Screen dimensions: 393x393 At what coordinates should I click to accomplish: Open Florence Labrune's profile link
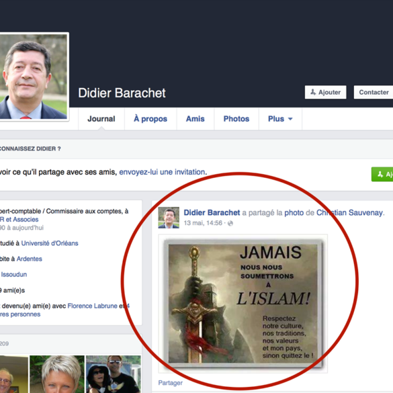[x=92, y=306]
